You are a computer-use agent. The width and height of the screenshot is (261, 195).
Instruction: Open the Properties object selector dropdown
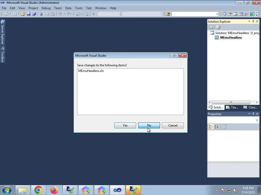point(257,120)
